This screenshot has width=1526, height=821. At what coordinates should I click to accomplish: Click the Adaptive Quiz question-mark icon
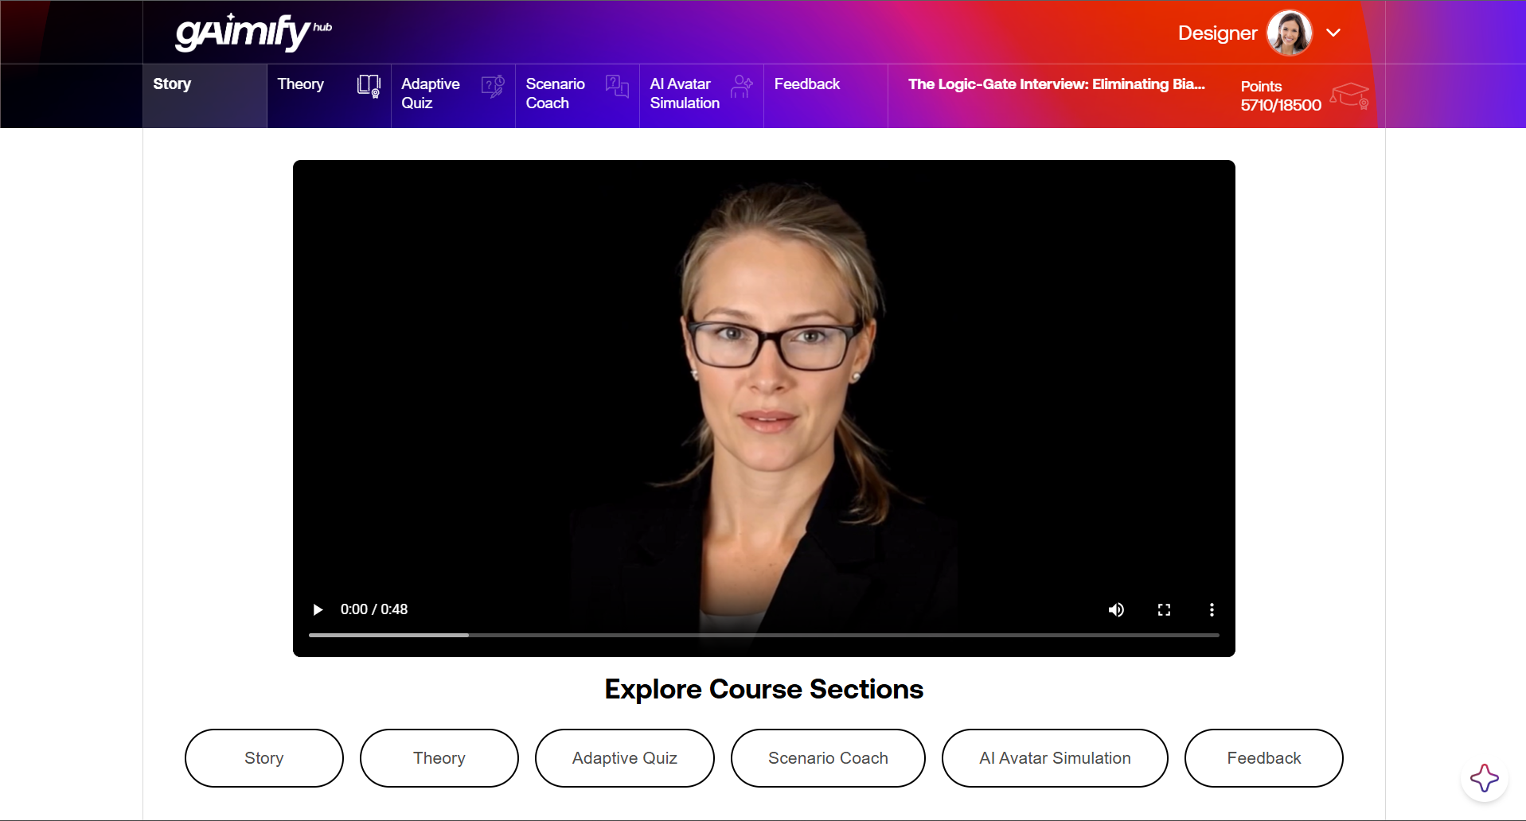[493, 86]
